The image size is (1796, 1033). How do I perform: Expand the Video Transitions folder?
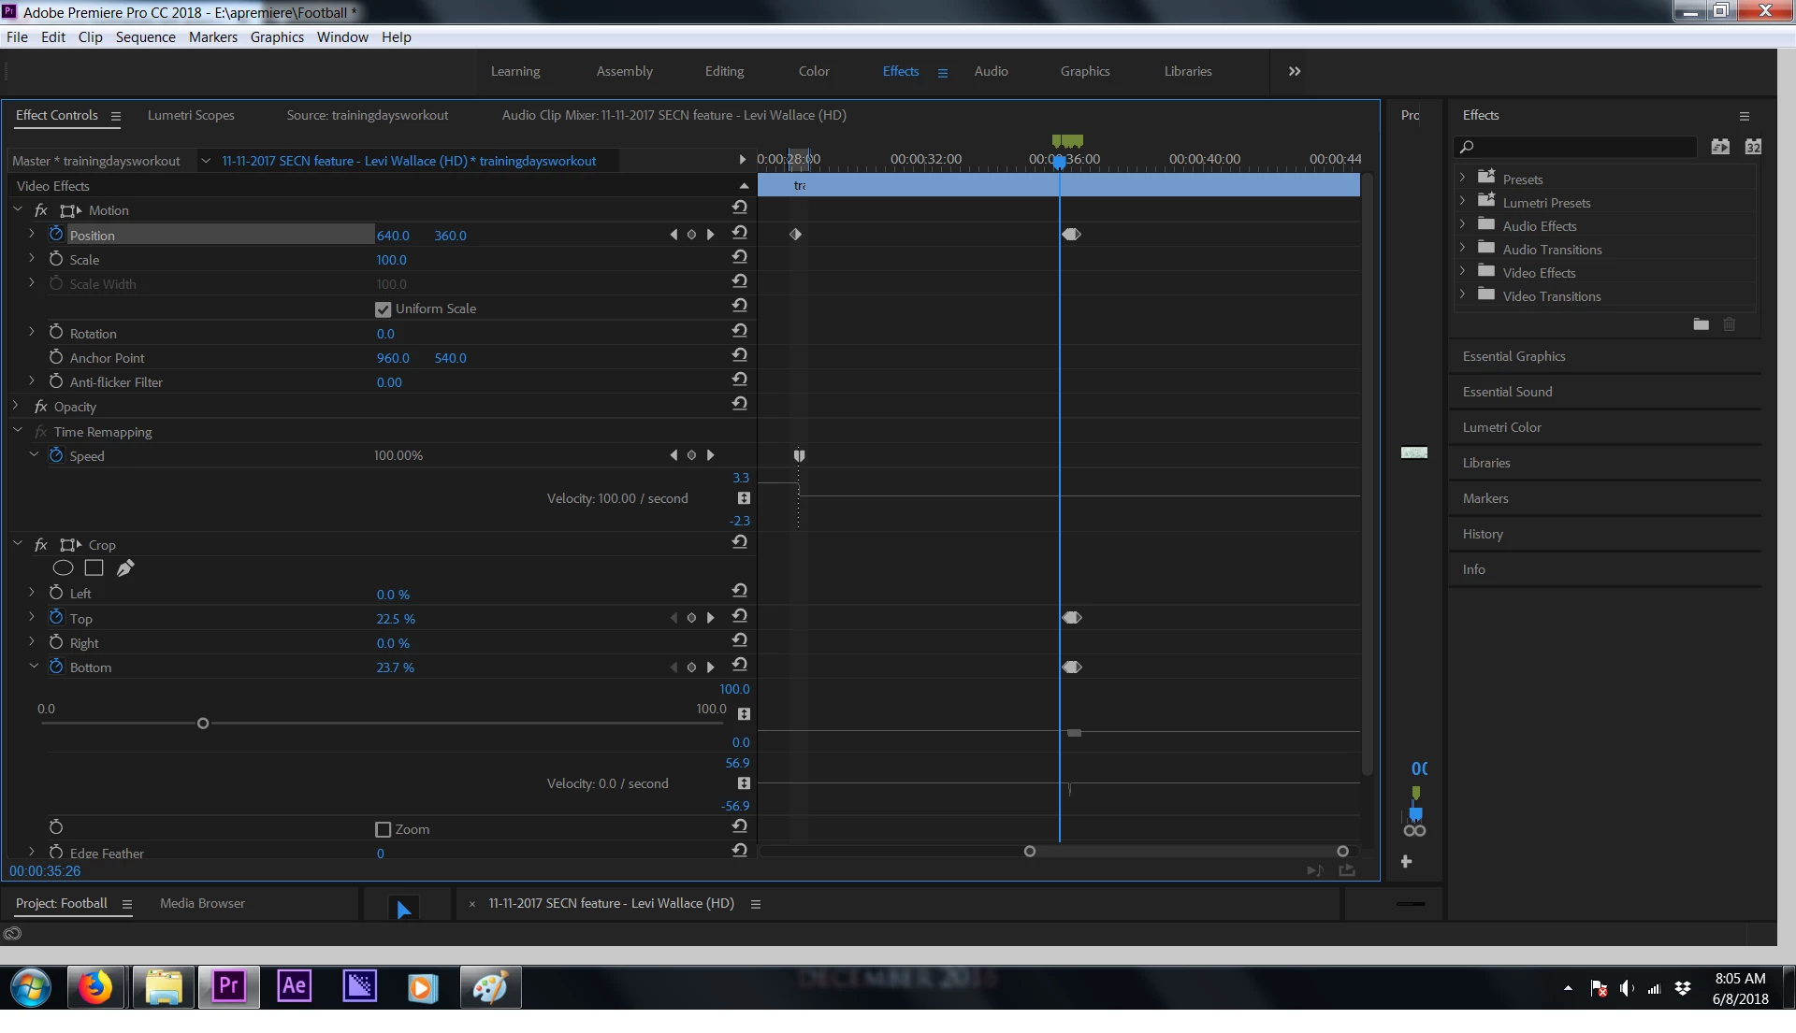(1462, 296)
